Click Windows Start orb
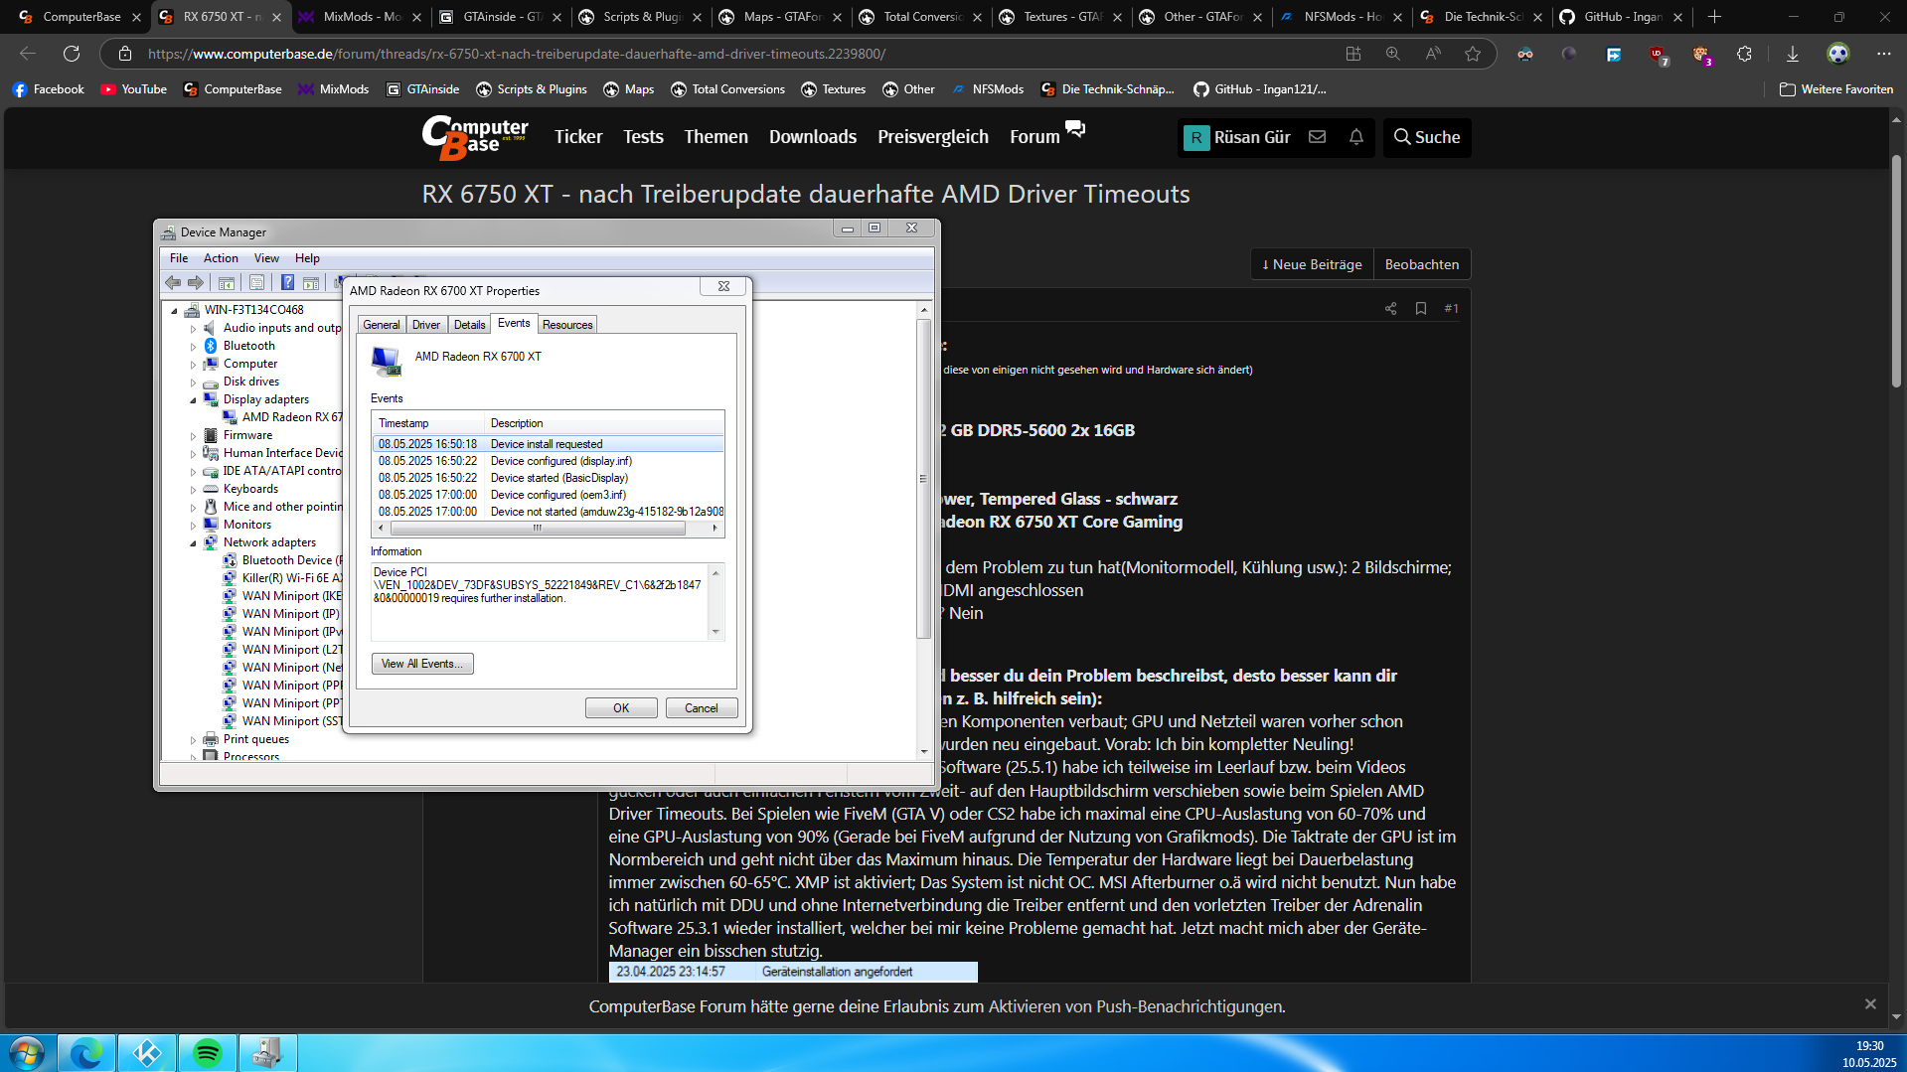The image size is (1907, 1072). pos(27,1053)
